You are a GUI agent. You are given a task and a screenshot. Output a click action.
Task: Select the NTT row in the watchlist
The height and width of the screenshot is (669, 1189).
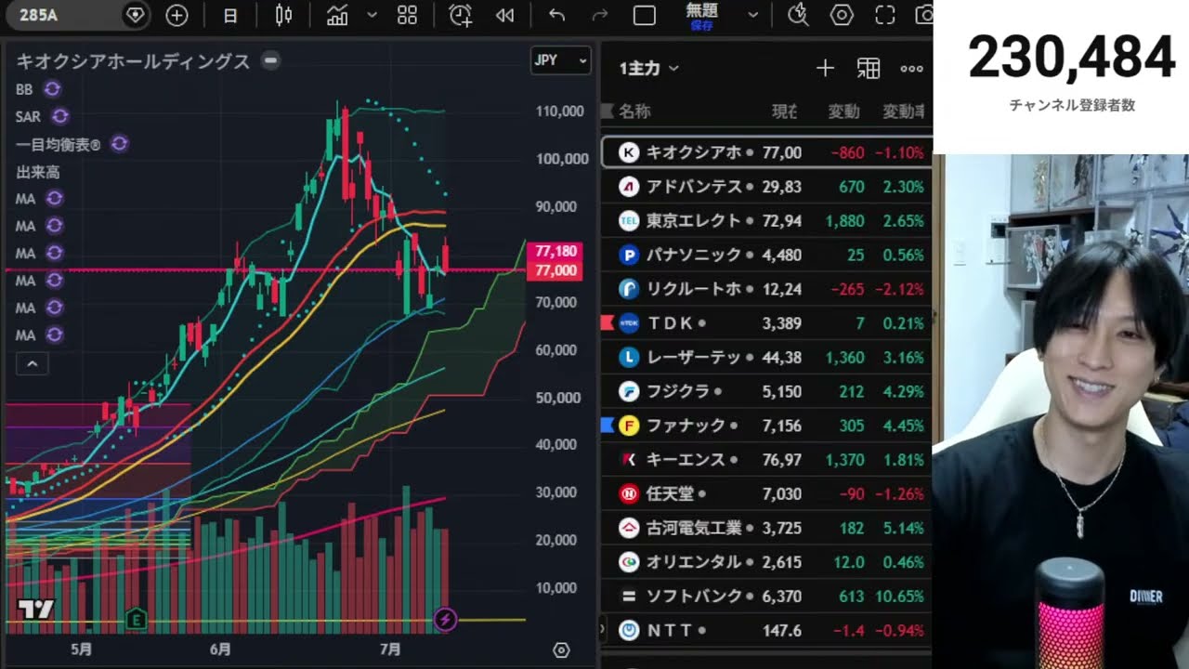tap(767, 631)
